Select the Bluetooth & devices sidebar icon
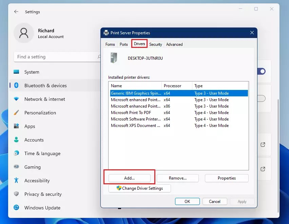Viewport: 289px width, 224px height. (x=16, y=86)
